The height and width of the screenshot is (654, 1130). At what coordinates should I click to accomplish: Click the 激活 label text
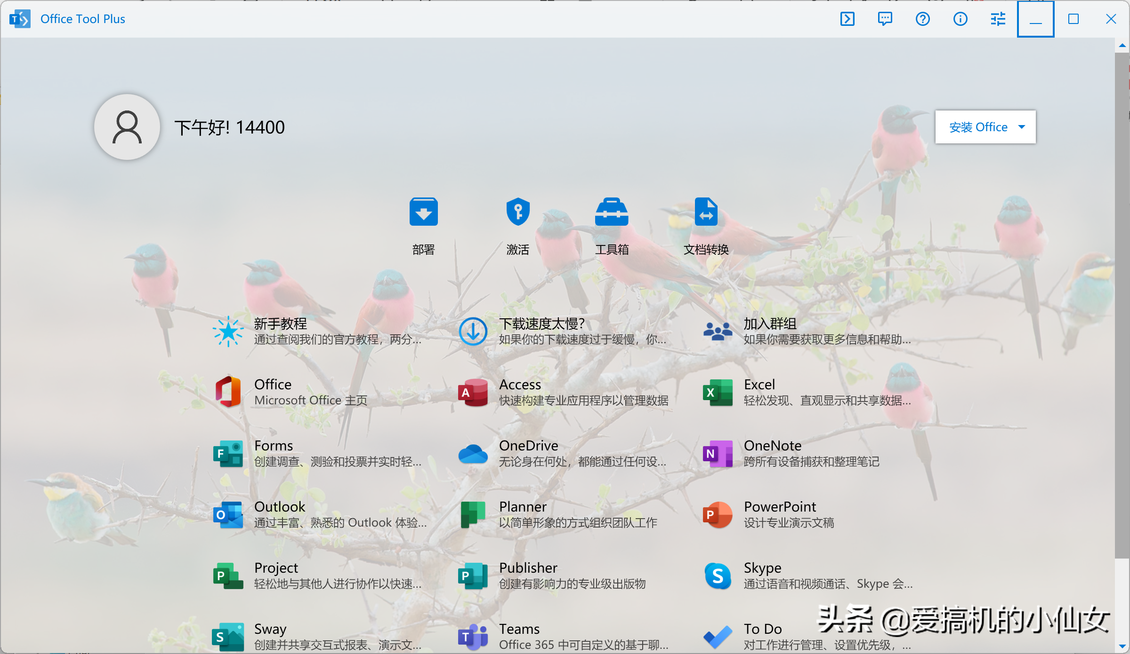click(518, 249)
